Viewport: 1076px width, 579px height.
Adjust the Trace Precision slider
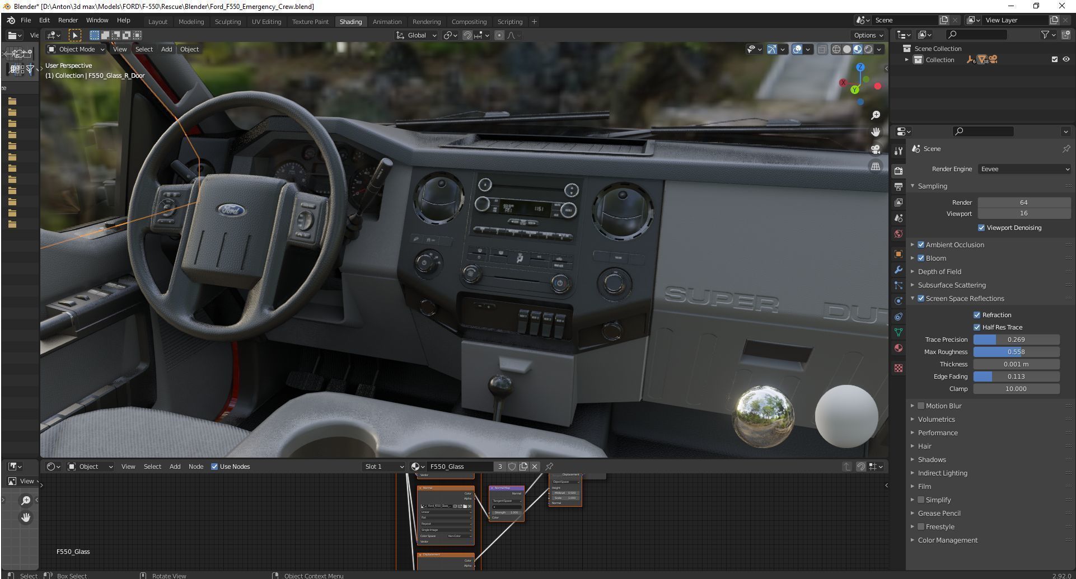pos(1016,340)
